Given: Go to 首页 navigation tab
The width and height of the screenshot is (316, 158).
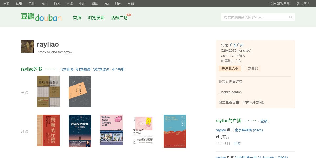Looking at the screenshot, I should click(x=77, y=18).
